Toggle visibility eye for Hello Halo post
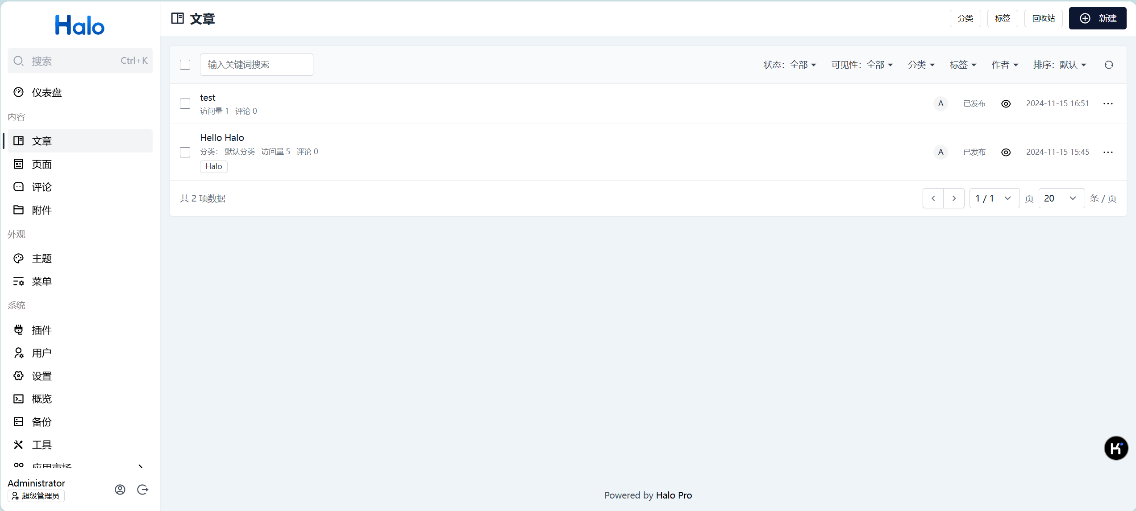 (x=1006, y=152)
